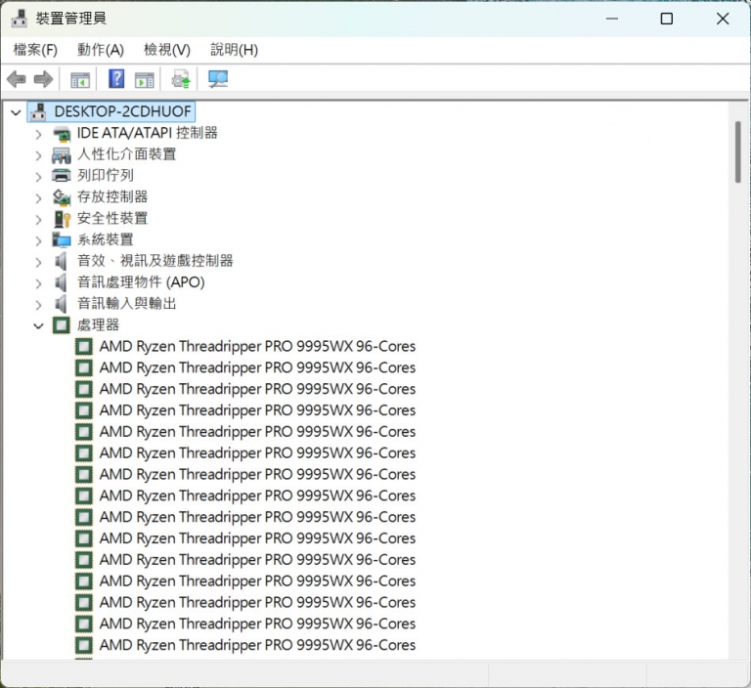
Task: Click the update device driver icon
Action: tap(181, 79)
